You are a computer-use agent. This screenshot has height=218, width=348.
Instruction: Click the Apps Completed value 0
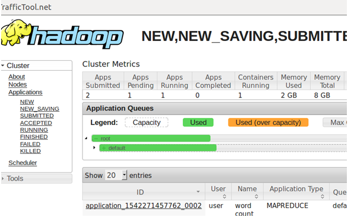click(197, 95)
